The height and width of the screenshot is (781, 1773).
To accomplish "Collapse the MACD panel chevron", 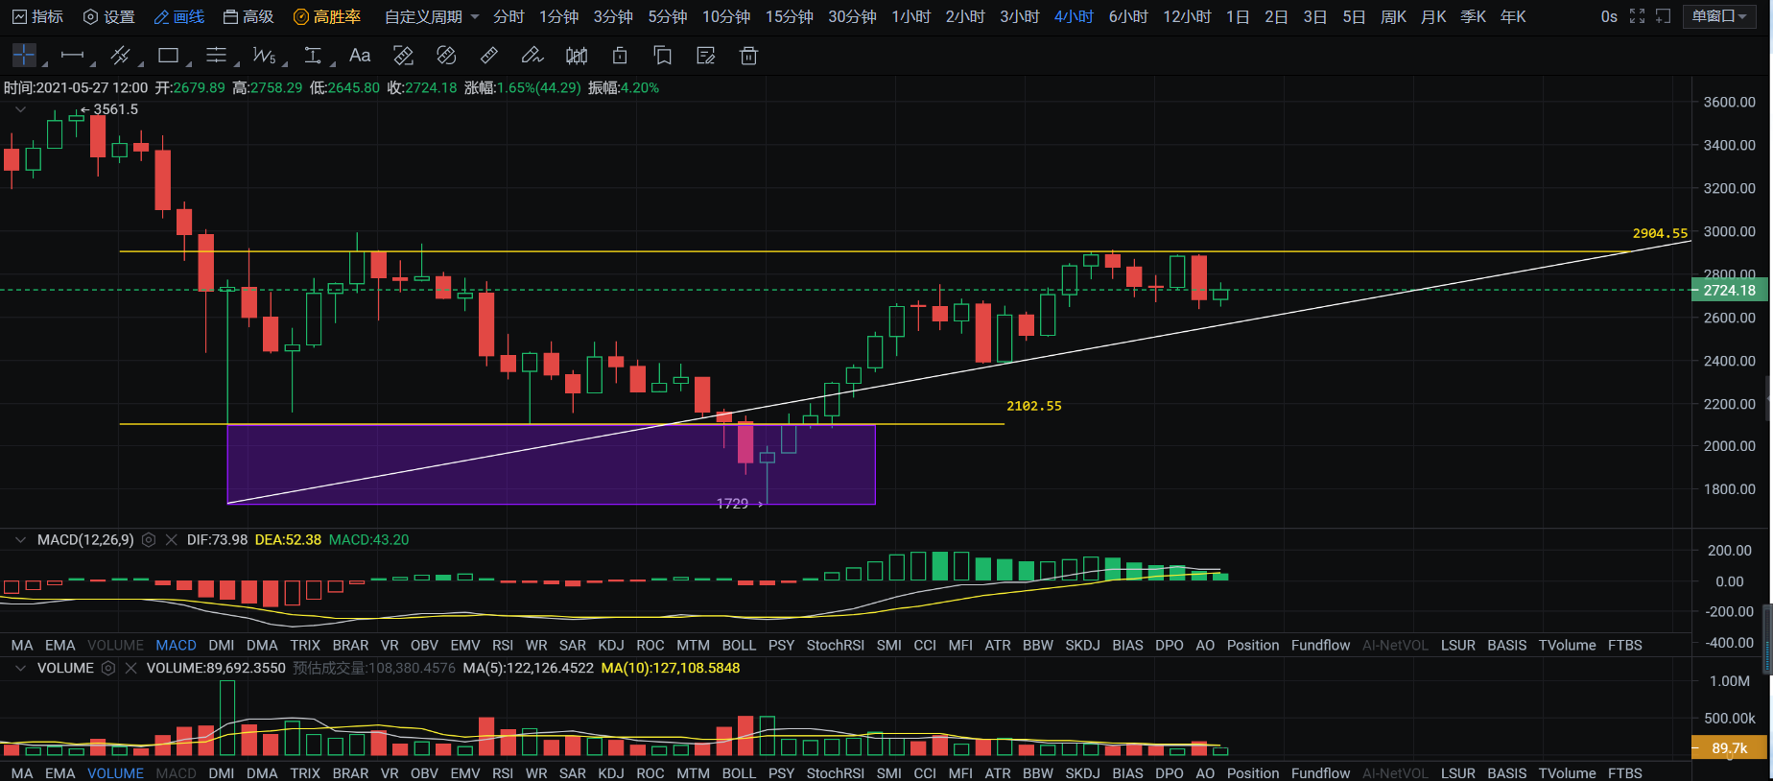I will [20, 540].
